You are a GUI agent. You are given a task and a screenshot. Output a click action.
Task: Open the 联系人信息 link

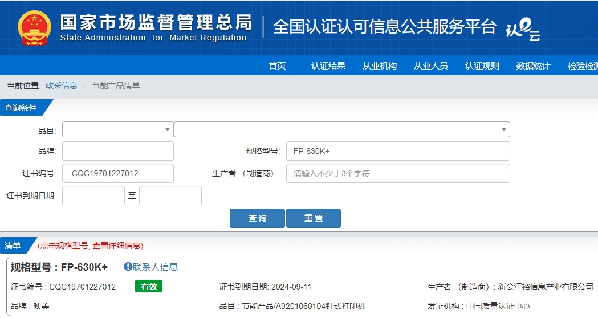pos(155,267)
